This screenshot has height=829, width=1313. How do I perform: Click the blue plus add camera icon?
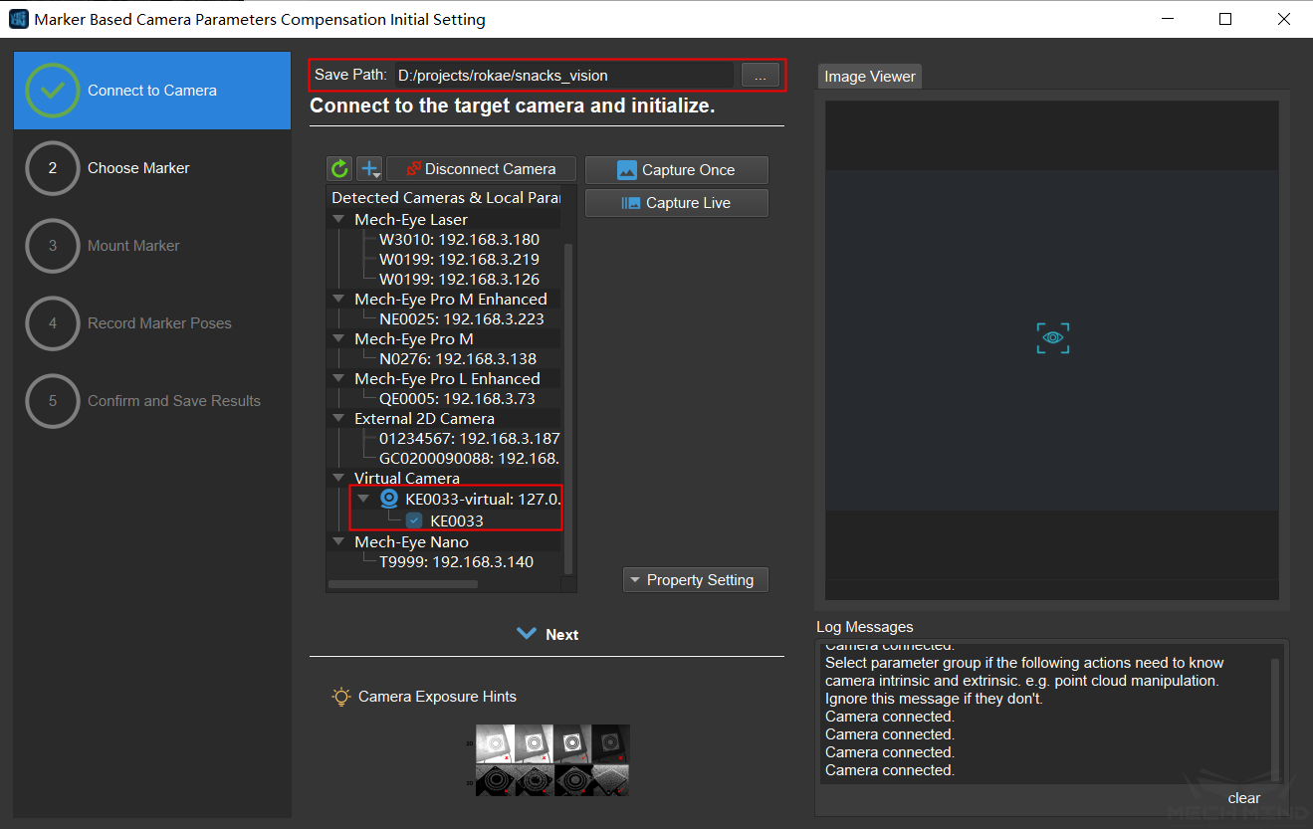tap(369, 168)
